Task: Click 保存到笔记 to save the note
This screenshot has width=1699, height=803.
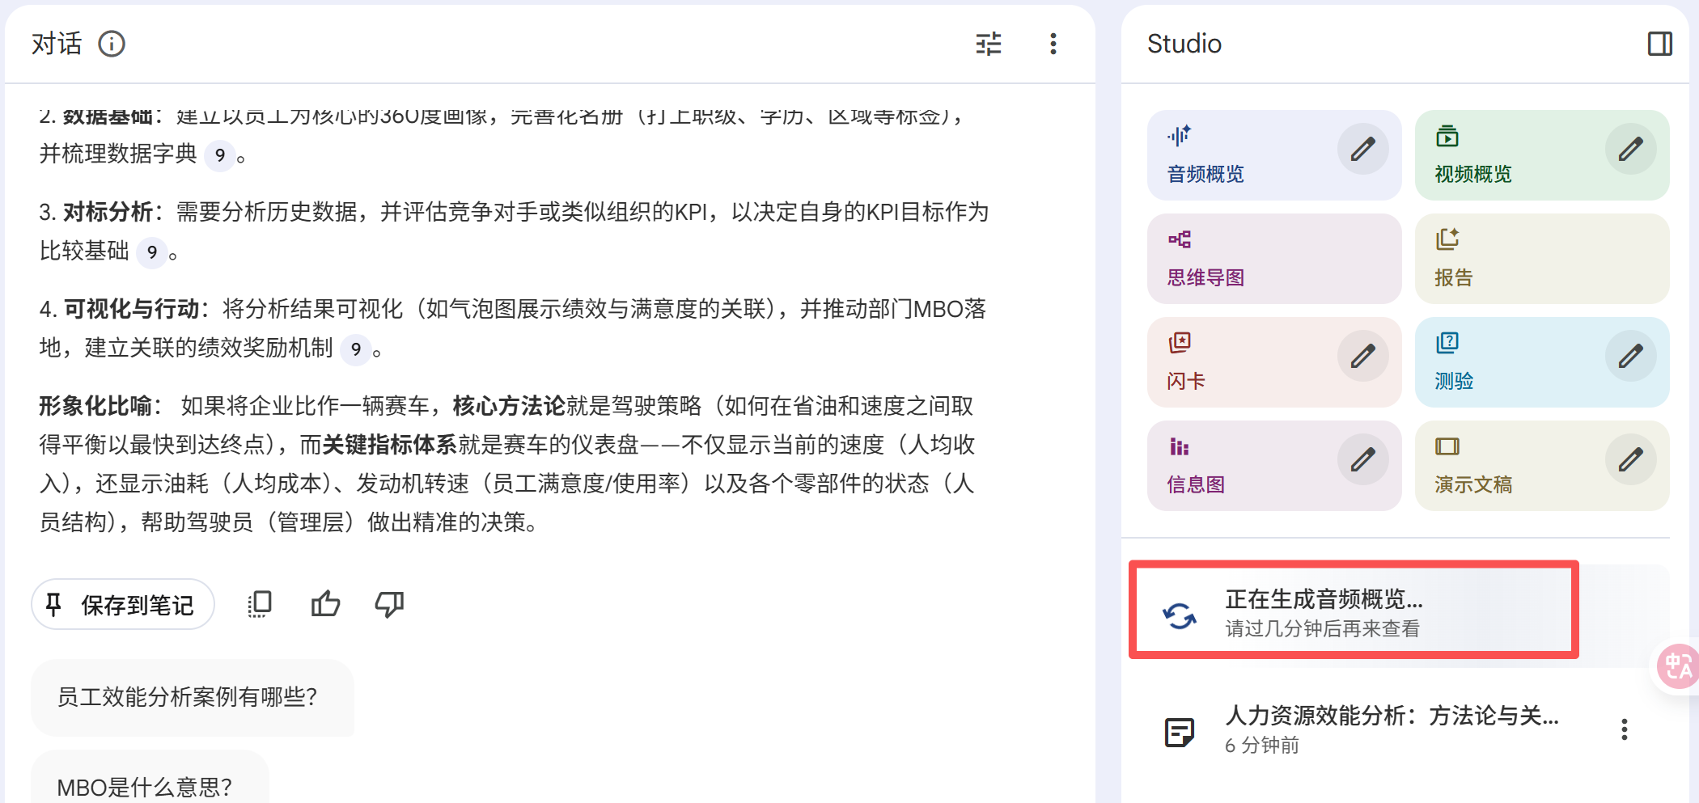Action: (122, 603)
